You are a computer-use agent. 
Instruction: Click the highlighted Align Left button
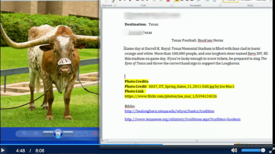coord(177,1)
